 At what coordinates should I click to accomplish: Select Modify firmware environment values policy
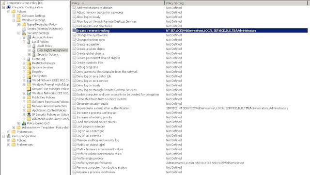(100, 149)
